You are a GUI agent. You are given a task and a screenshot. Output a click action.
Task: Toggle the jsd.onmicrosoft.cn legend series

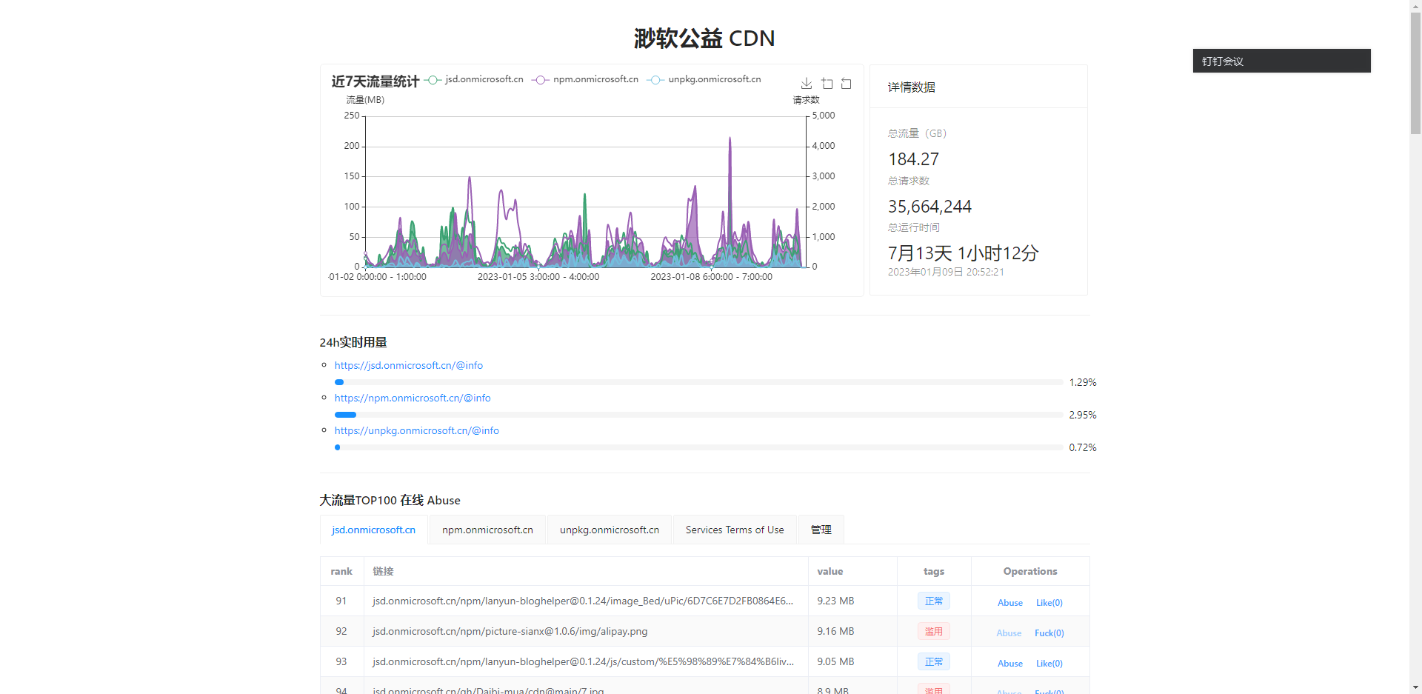[474, 79]
